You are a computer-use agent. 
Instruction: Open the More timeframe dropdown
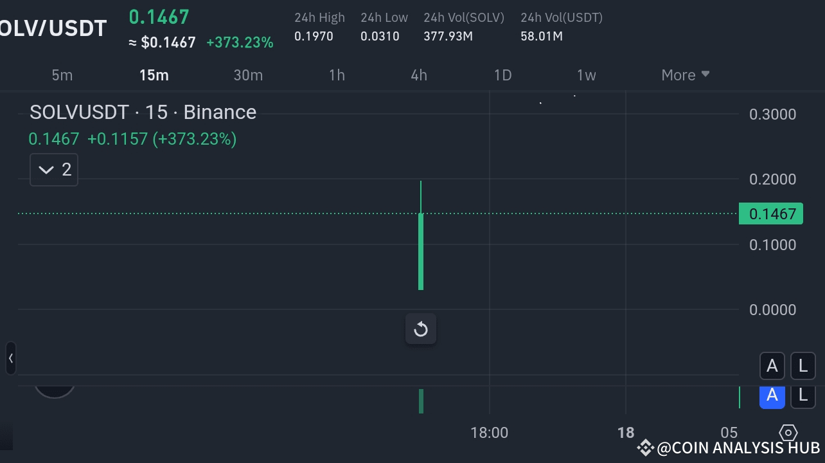685,75
